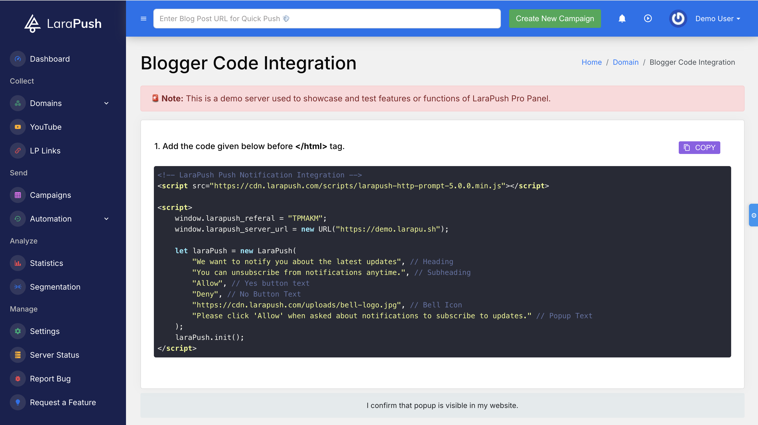Screen dimensions: 758x425
Task: Follow the Home breadcrumb link
Action: point(591,62)
